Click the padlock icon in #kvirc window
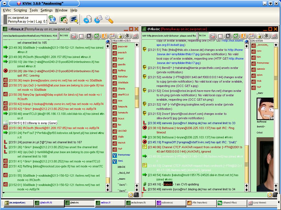This screenshot has width=281, height=210. (x=259, y=36)
